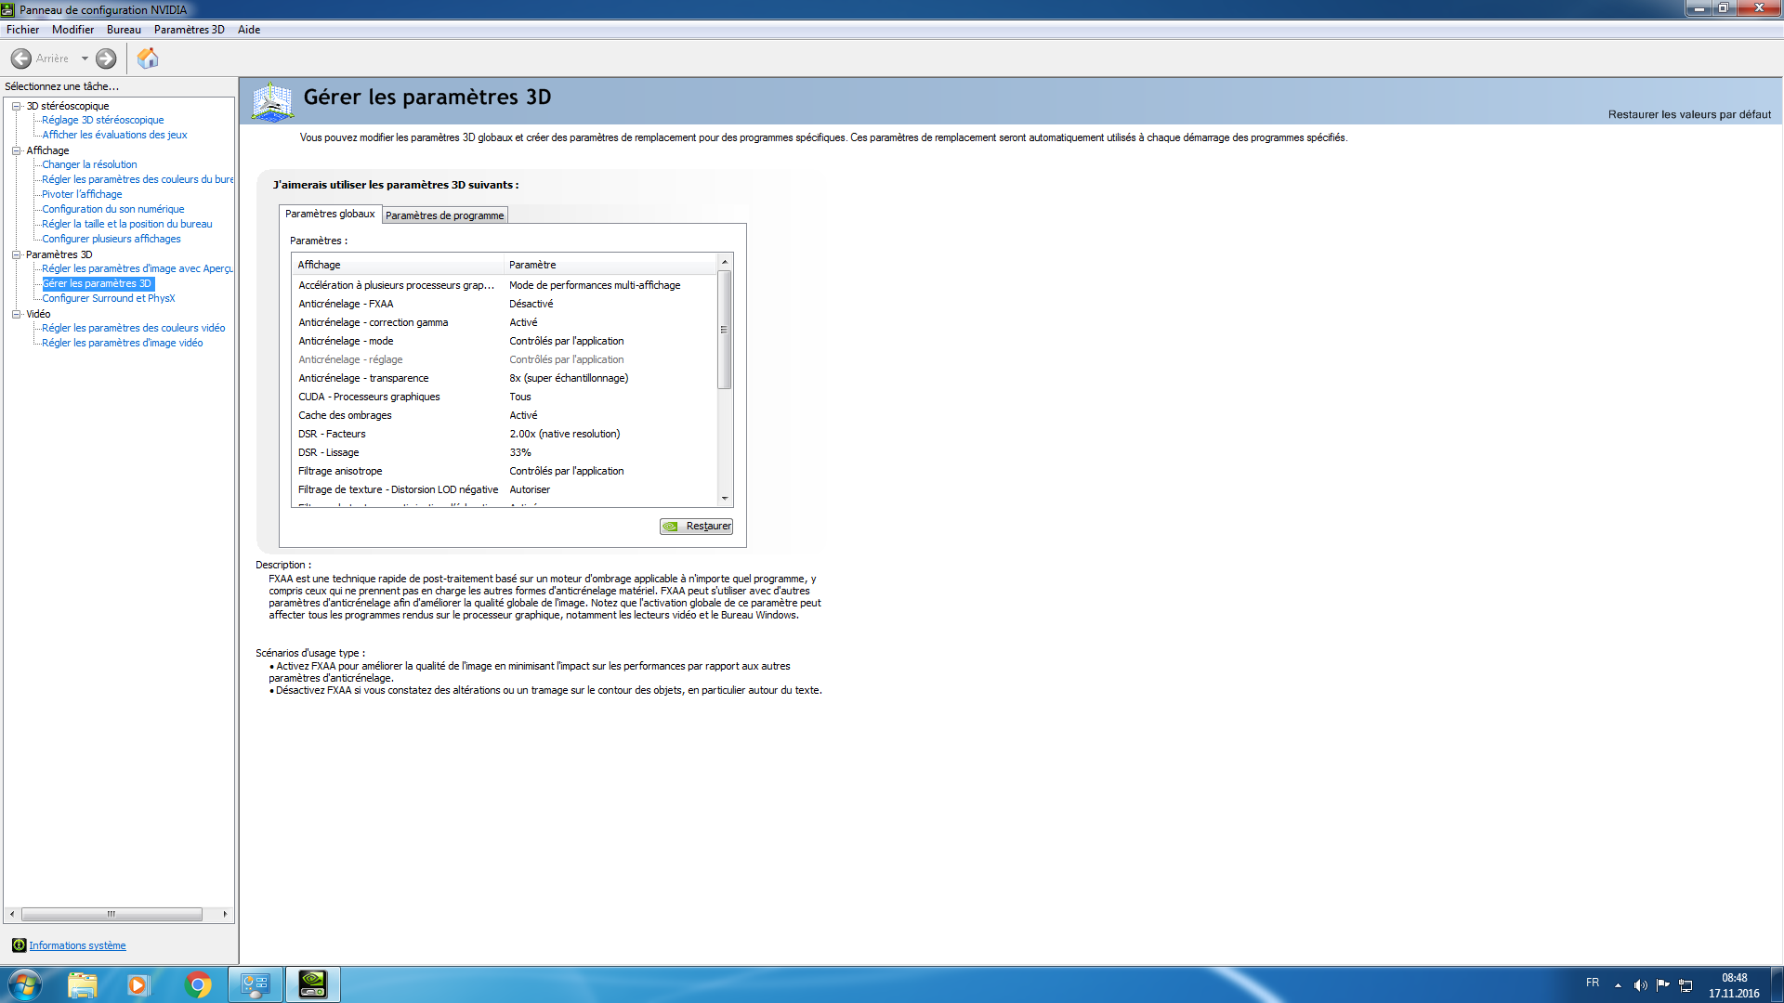Image resolution: width=1784 pixels, height=1003 pixels.
Task: Select CUDA - Processeurs graphiques row
Action: 505,397
